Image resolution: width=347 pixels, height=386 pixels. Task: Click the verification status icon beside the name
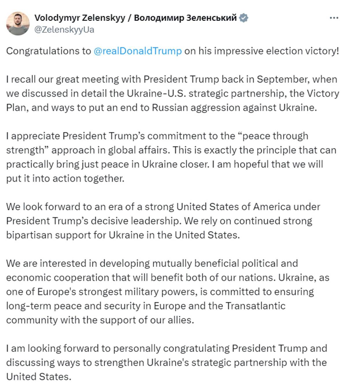pyautogui.click(x=244, y=18)
